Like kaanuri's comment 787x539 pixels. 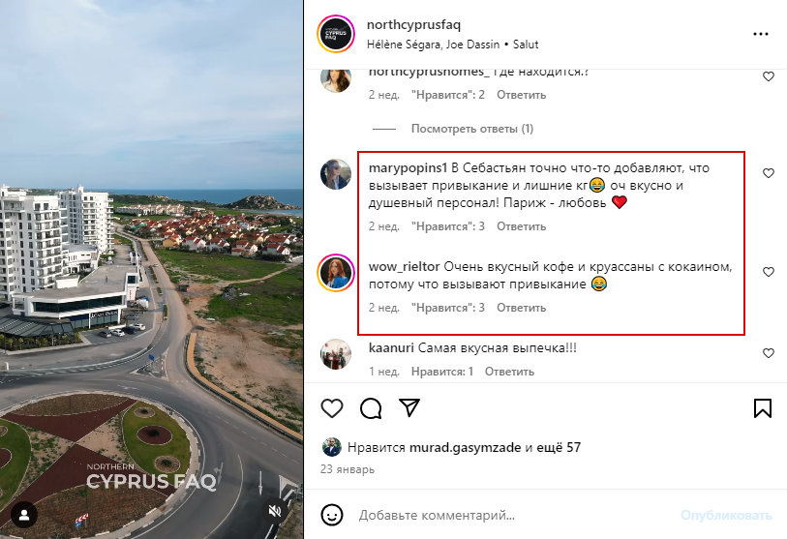tap(769, 353)
